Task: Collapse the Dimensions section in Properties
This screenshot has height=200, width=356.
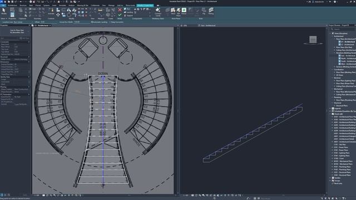Action: point(29,62)
